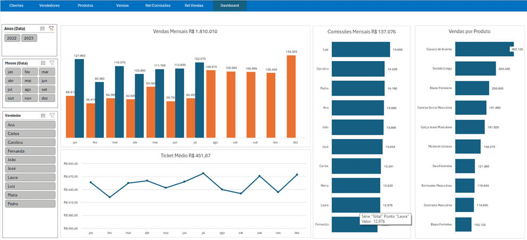Select the orange 'dez' sales bar

tap(291, 96)
